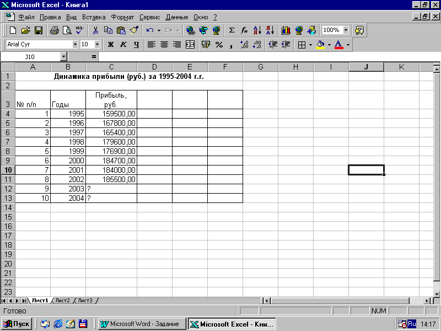441x331 pixels.
Task: Center text in cell
Action: coord(164,45)
